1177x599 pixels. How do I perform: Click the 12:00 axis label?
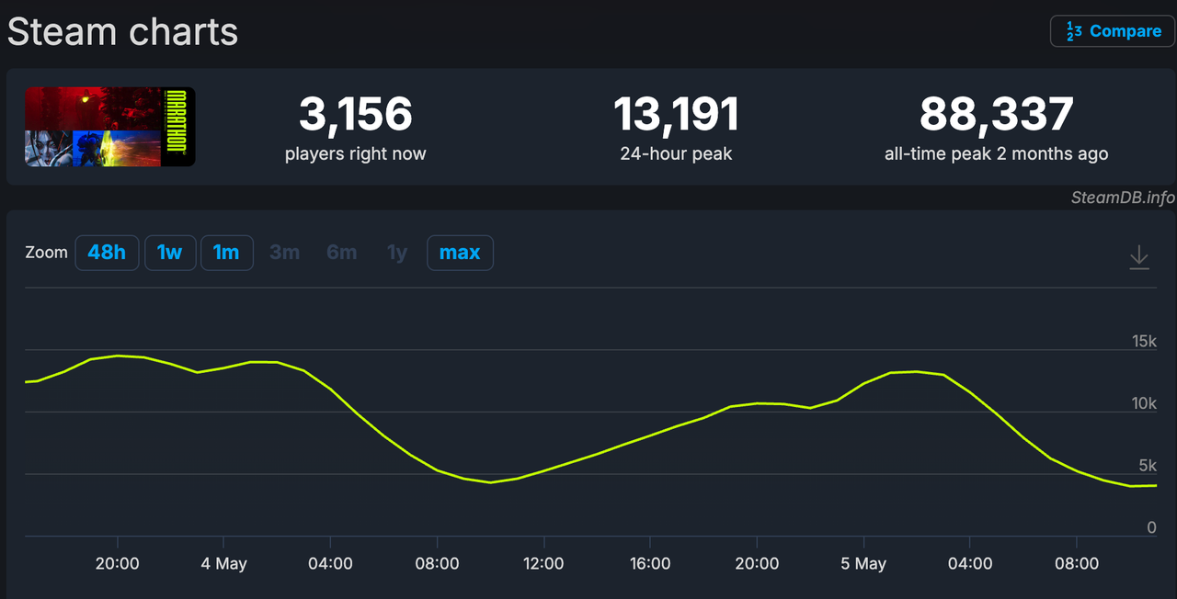[543, 563]
